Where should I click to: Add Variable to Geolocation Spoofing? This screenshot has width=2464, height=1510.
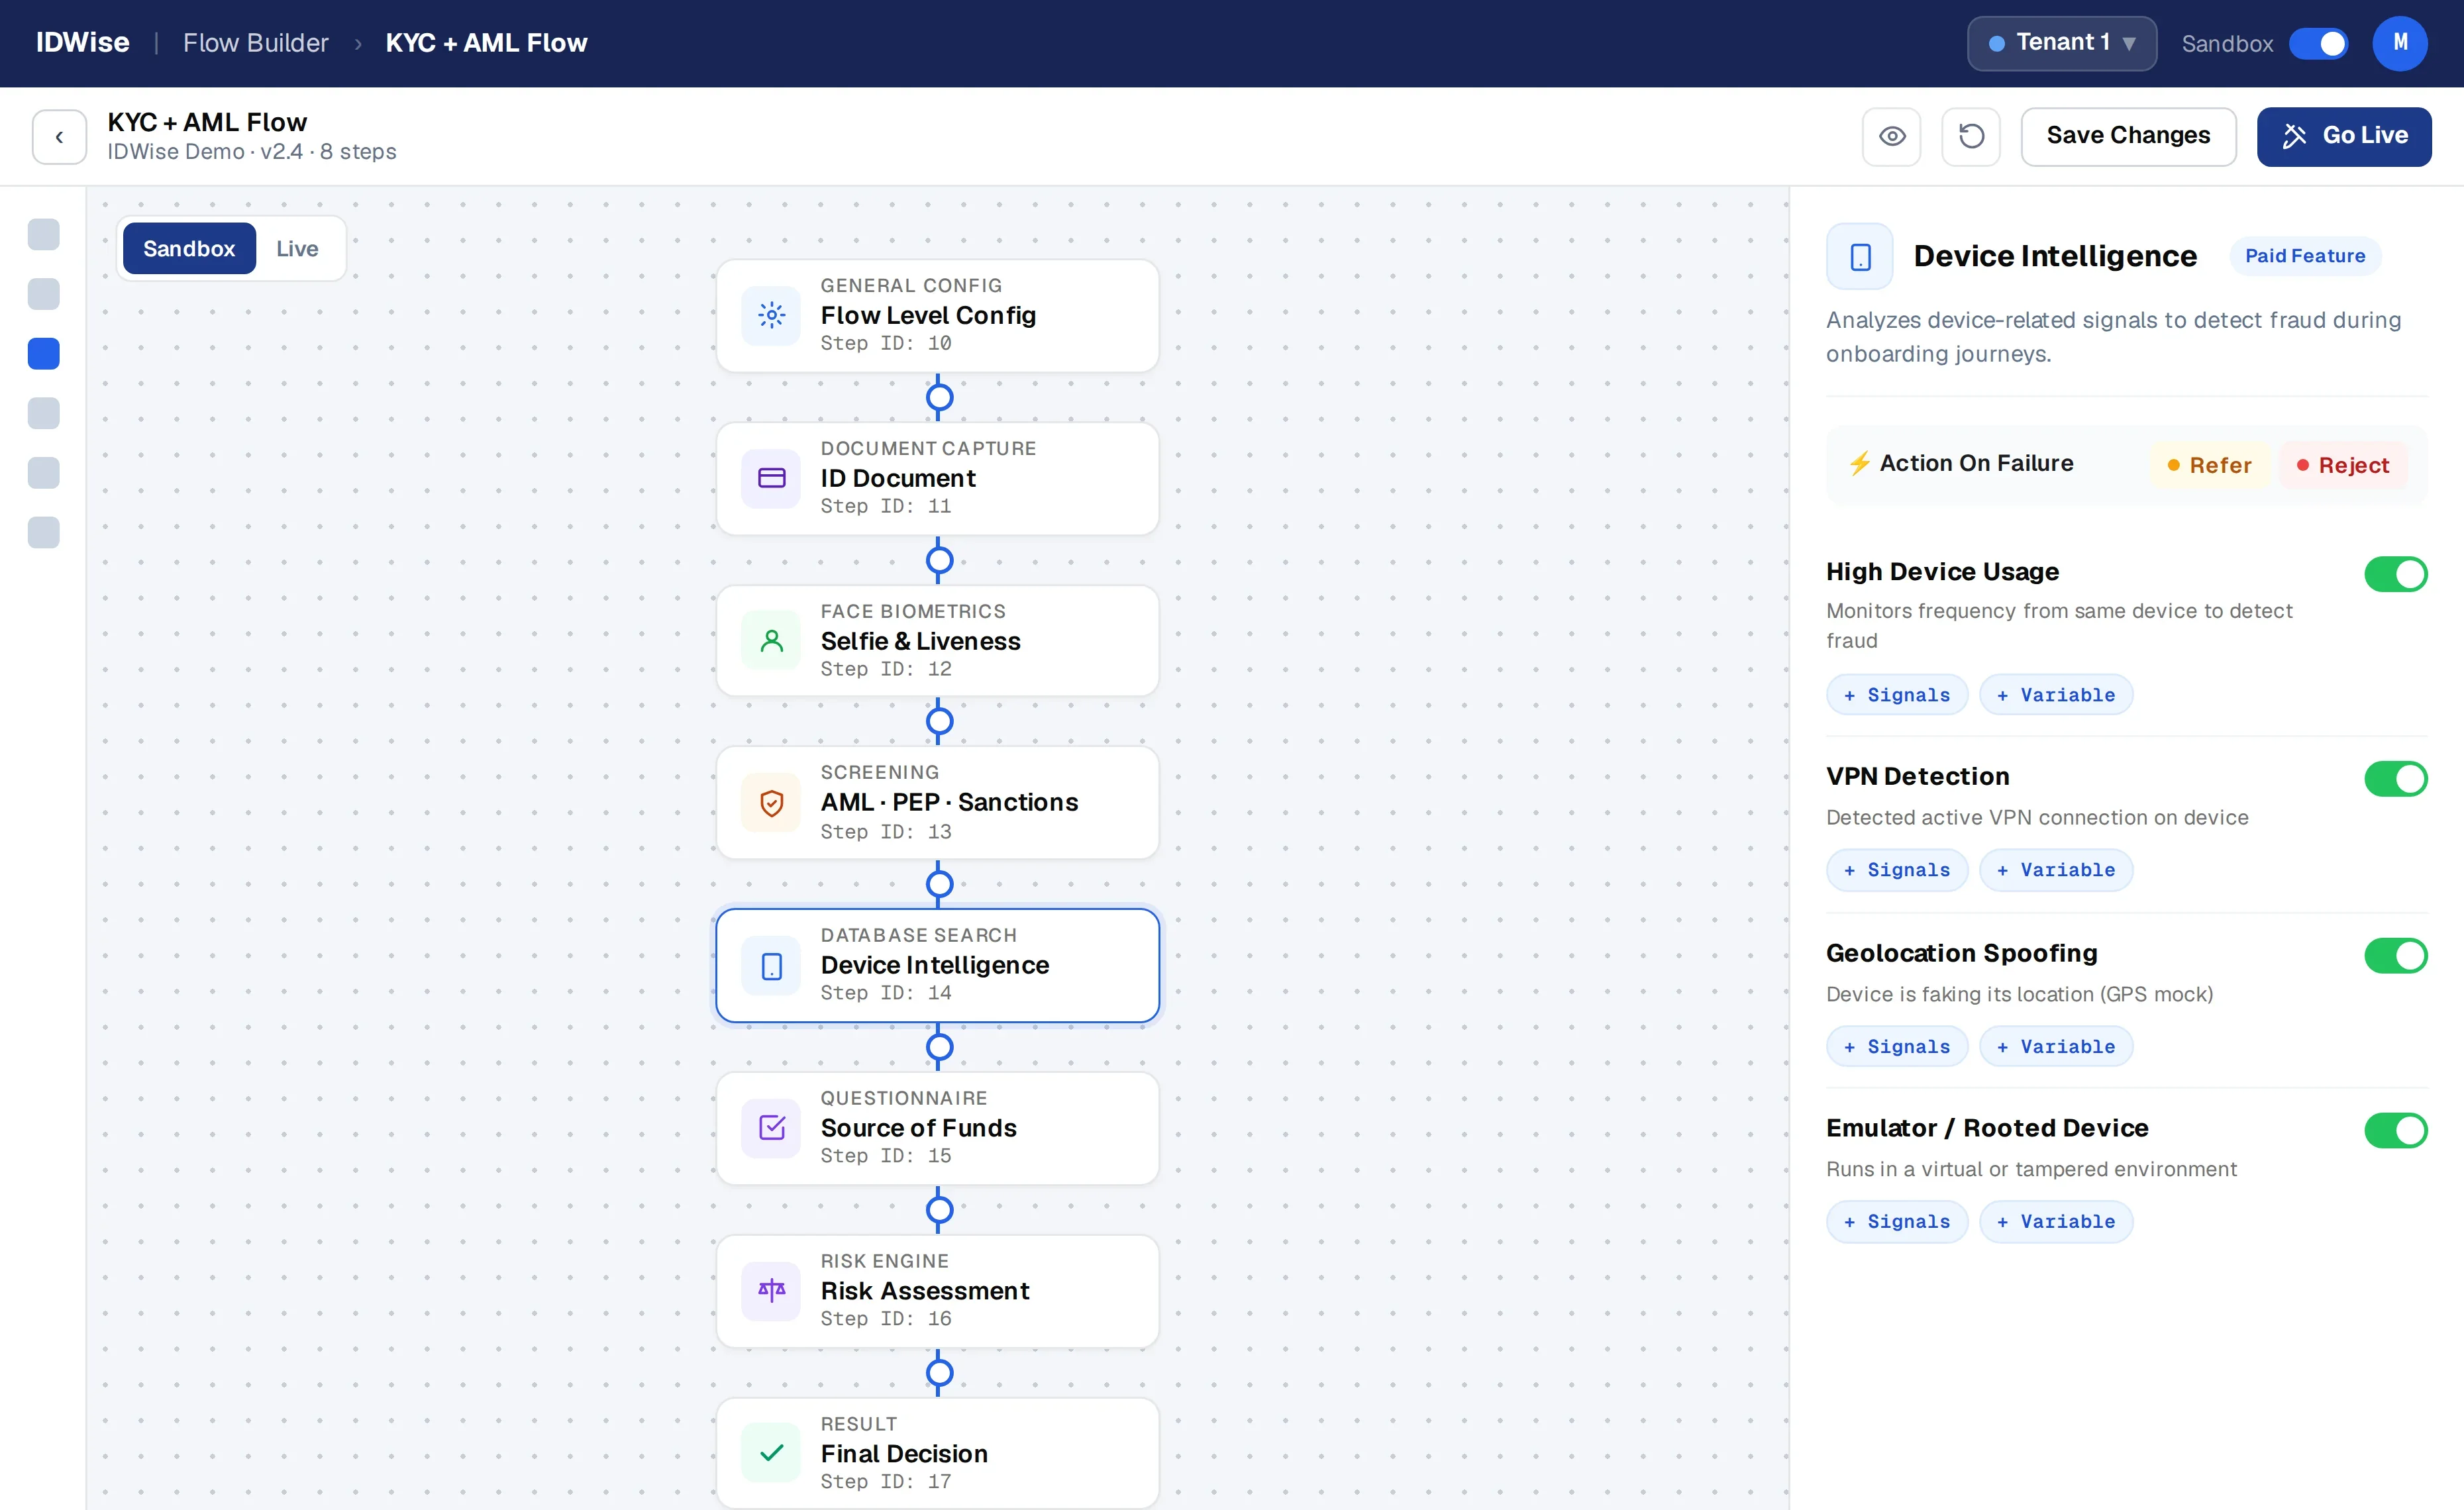(x=2056, y=1047)
